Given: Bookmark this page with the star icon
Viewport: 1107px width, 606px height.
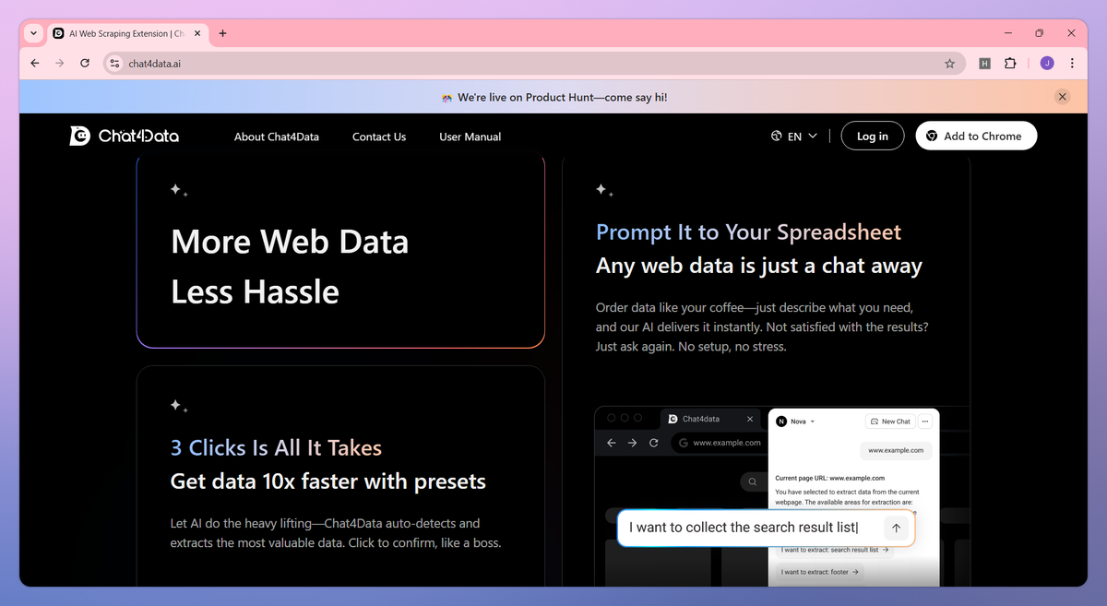Looking at the screenshot, I should pyautogui.click(x=949, y=64).
